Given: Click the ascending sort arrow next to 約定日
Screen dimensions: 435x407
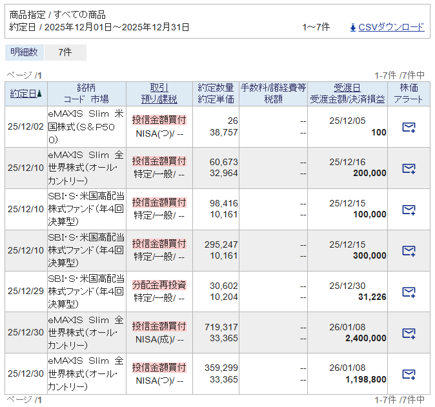Looking at the screenshot, I should pyautogui.click(x=39, y=94).
